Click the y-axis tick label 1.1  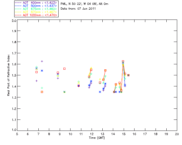tap(14, 120)
